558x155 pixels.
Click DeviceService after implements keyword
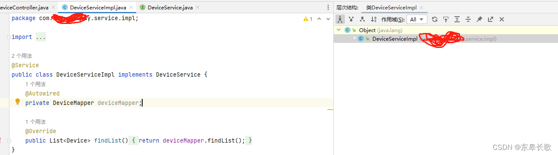pyautogui.click(x=178, y=75)
